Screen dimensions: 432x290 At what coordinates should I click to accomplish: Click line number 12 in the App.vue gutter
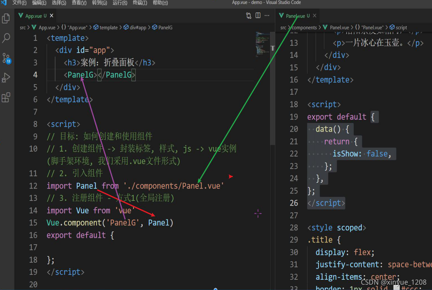[x=33, y=186]
